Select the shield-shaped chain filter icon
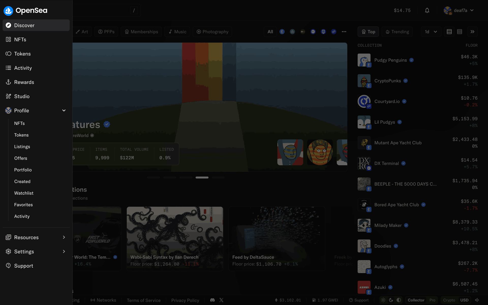The height and width of the screenshot is (305, 488). pos(323,32)
